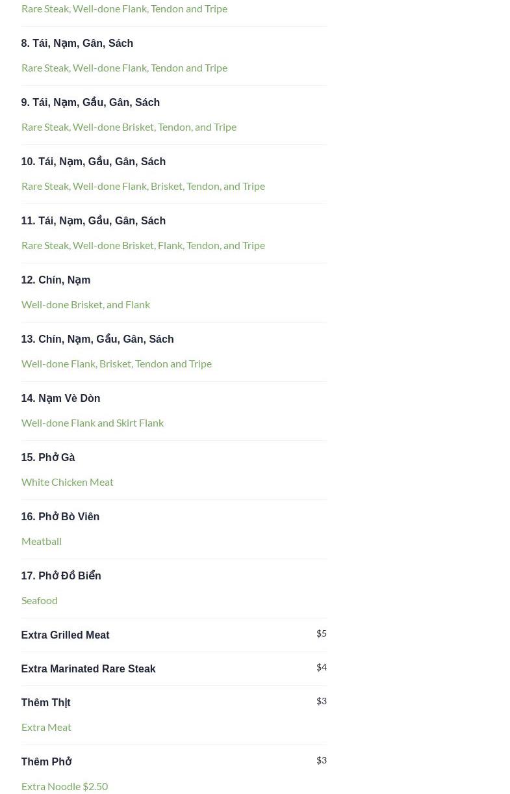Select item 8. Tái, Nạm, Gân, Sách
510x794 pixels.
[x=77, y=44]
